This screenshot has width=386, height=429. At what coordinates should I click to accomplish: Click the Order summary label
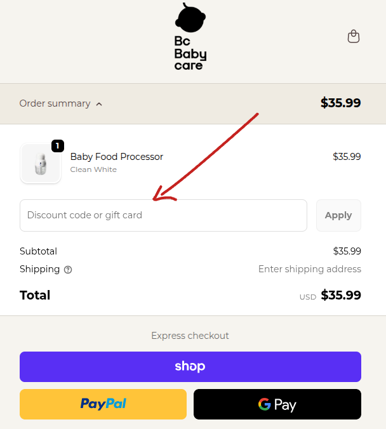(x=55, y=103)
